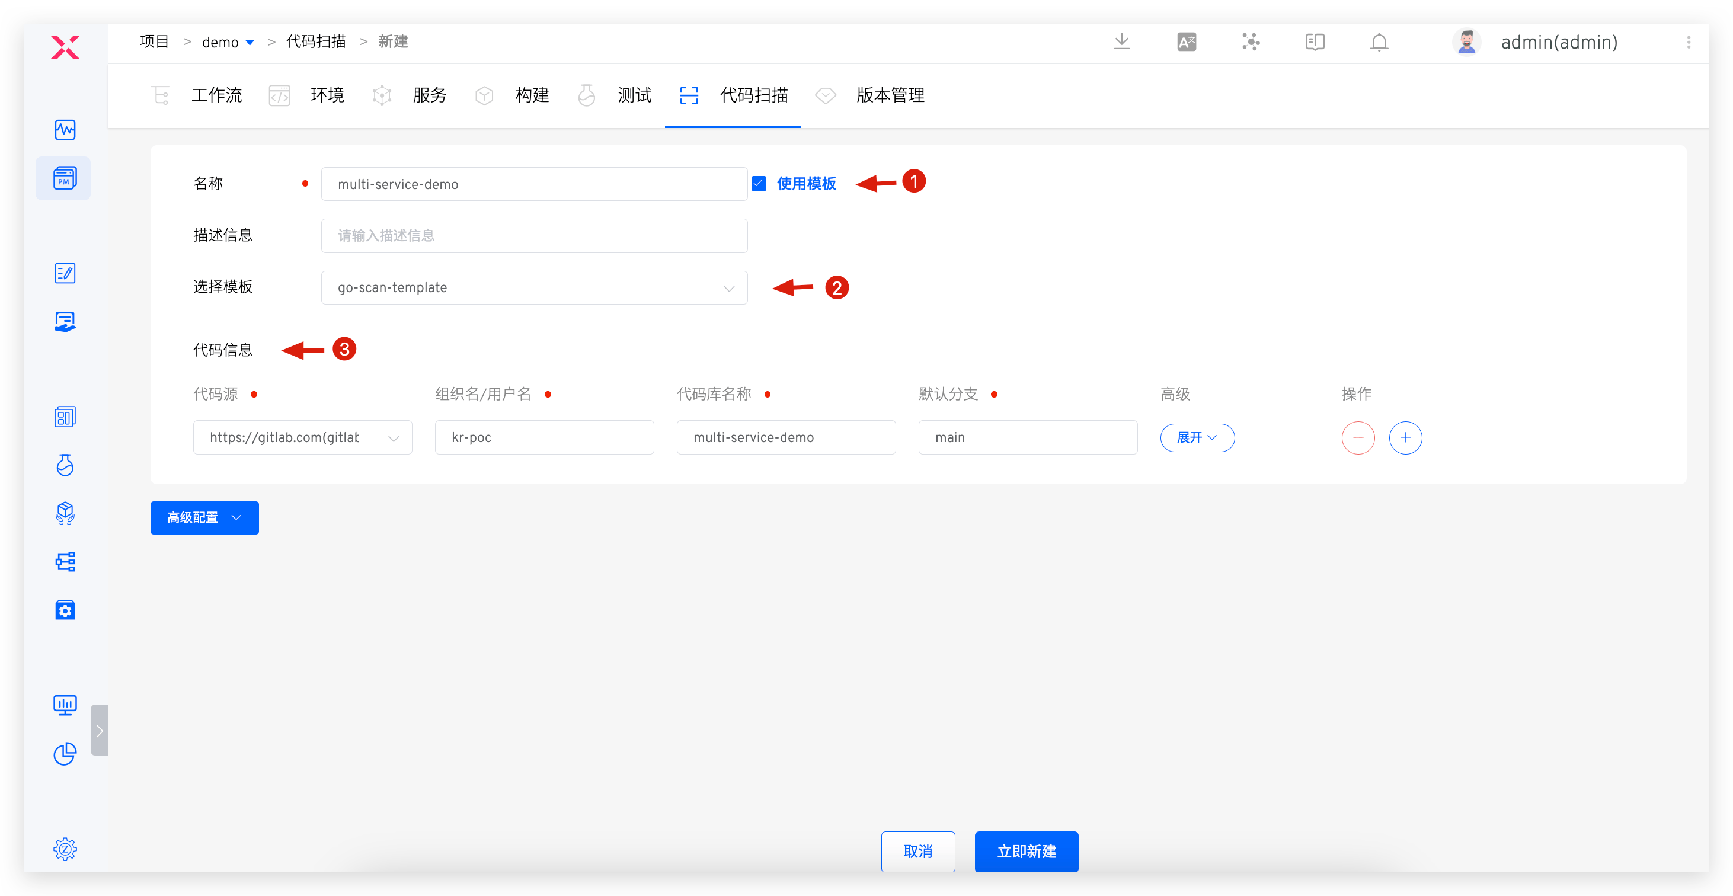The width and height of the screenshot is (1733, 896).
Task: Expand the 高级配置 section
Action: 204,518
